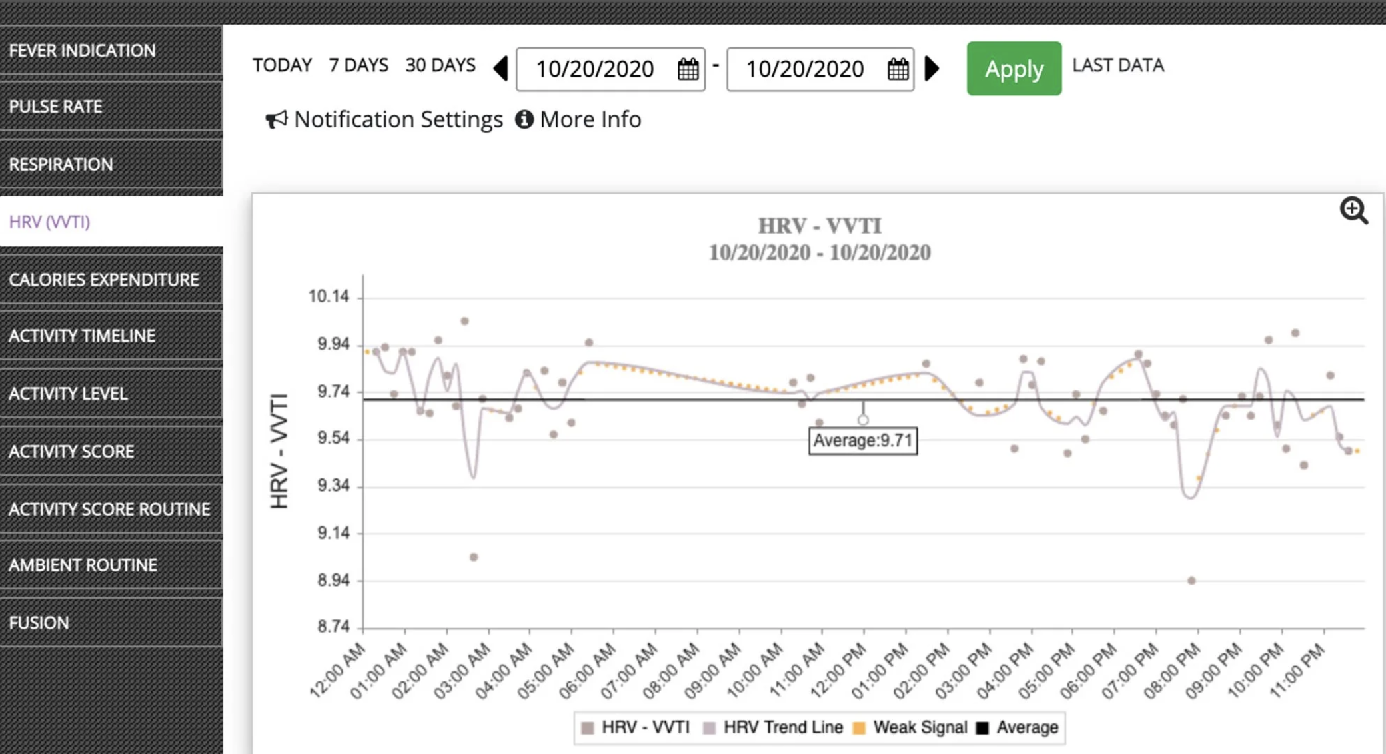Toggle HRV - VVTI series in the legend
The width and height of the screenshot is (1386, 754).
tap(645, 727)
